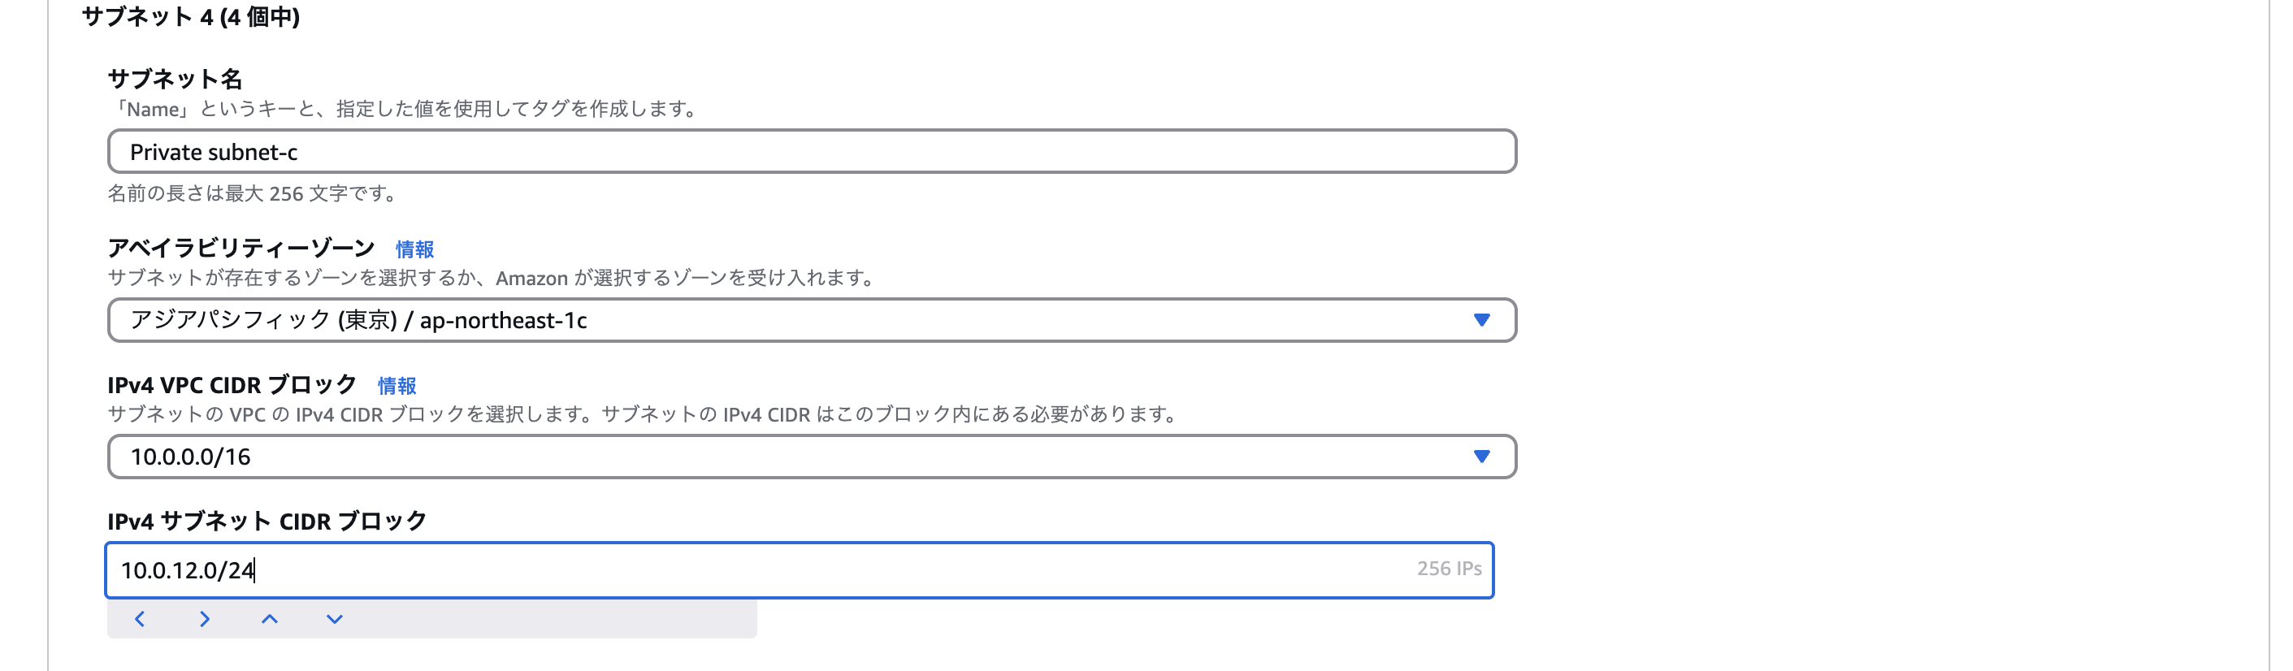Focus the IPv4 subnet CIDR input showing 10.0.12.0/24

click(623, 569)
